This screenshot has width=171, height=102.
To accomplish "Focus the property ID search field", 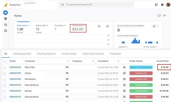I will tap(96, 5).
